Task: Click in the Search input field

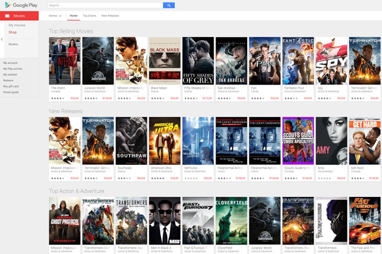Action: click(x=105, y=5)
